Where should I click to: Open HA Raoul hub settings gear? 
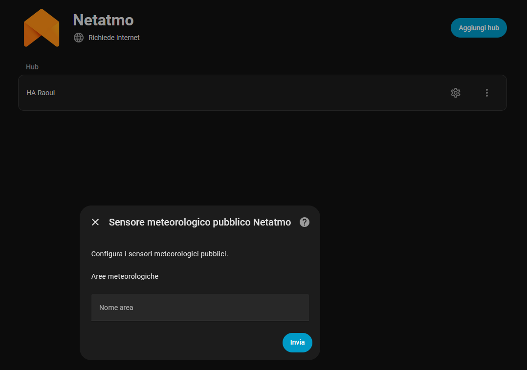point(456,93)
